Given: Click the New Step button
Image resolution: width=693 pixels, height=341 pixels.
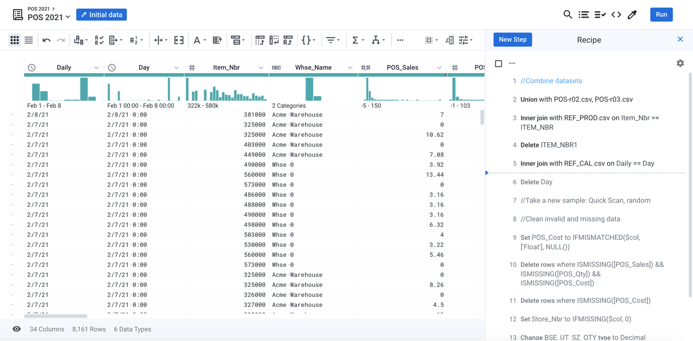Looking at the screenshot, I should [513, 40].
